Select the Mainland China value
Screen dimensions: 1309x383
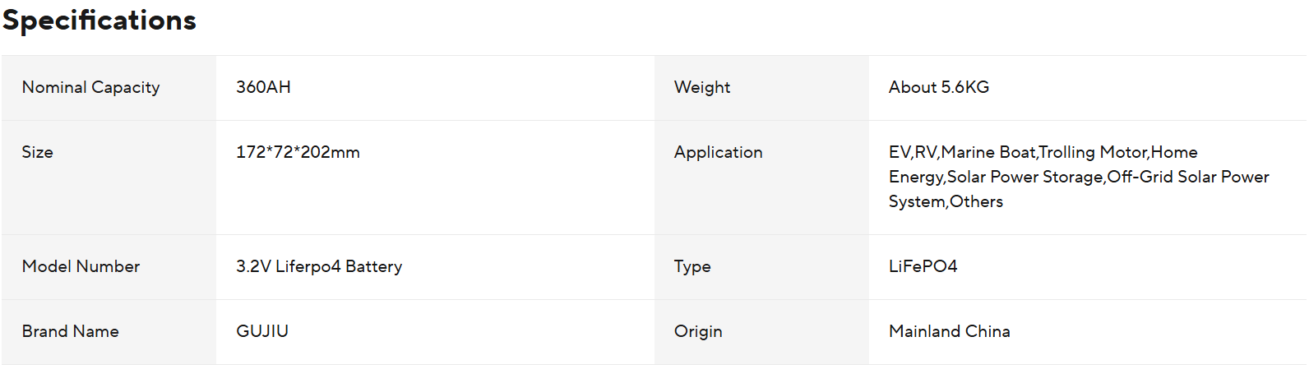tap(949, 331)
